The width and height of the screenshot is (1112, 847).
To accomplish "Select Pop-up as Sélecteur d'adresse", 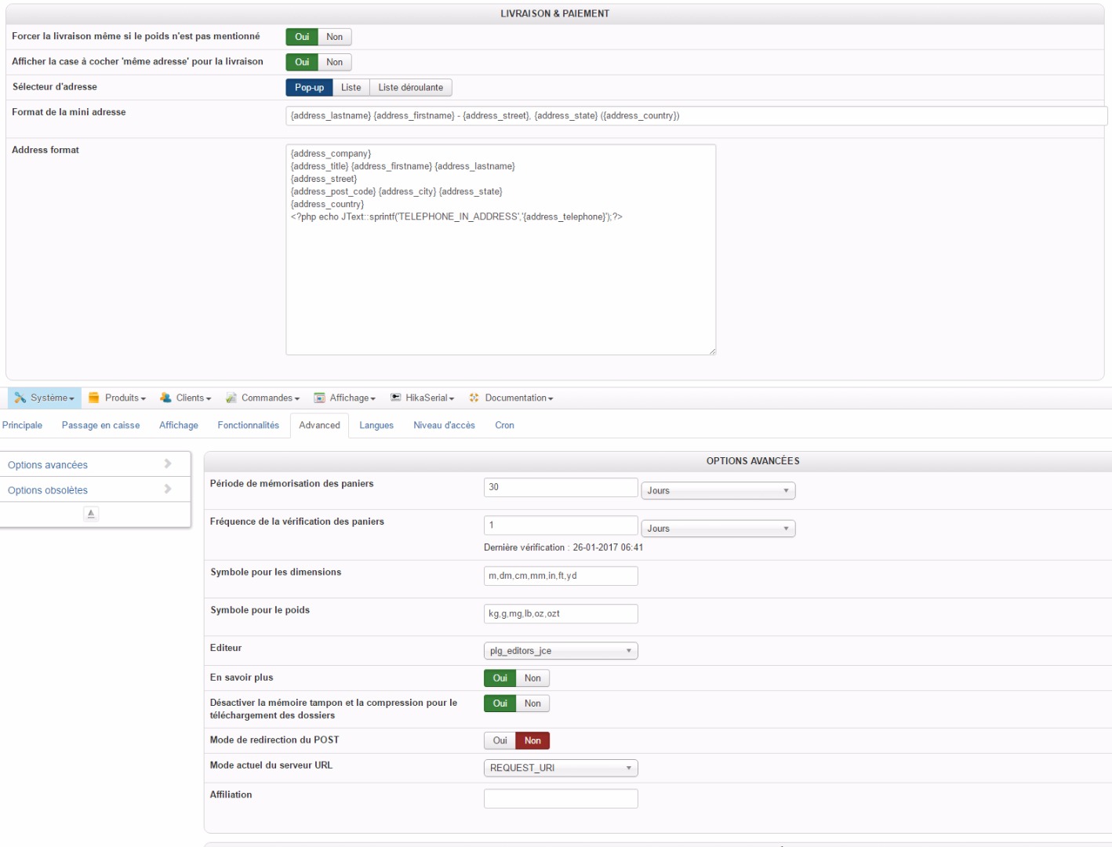I will (309, 87).
